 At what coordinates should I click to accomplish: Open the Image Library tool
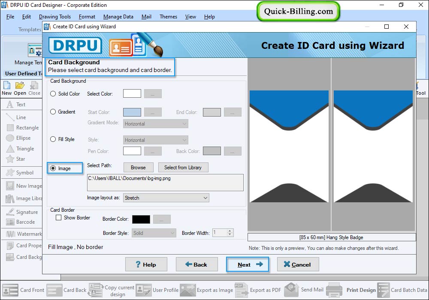coord(24,198)
